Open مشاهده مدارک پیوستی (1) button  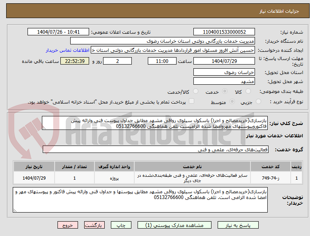pos(175,225)
